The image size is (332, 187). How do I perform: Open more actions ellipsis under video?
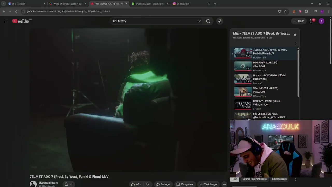point(224,184)
